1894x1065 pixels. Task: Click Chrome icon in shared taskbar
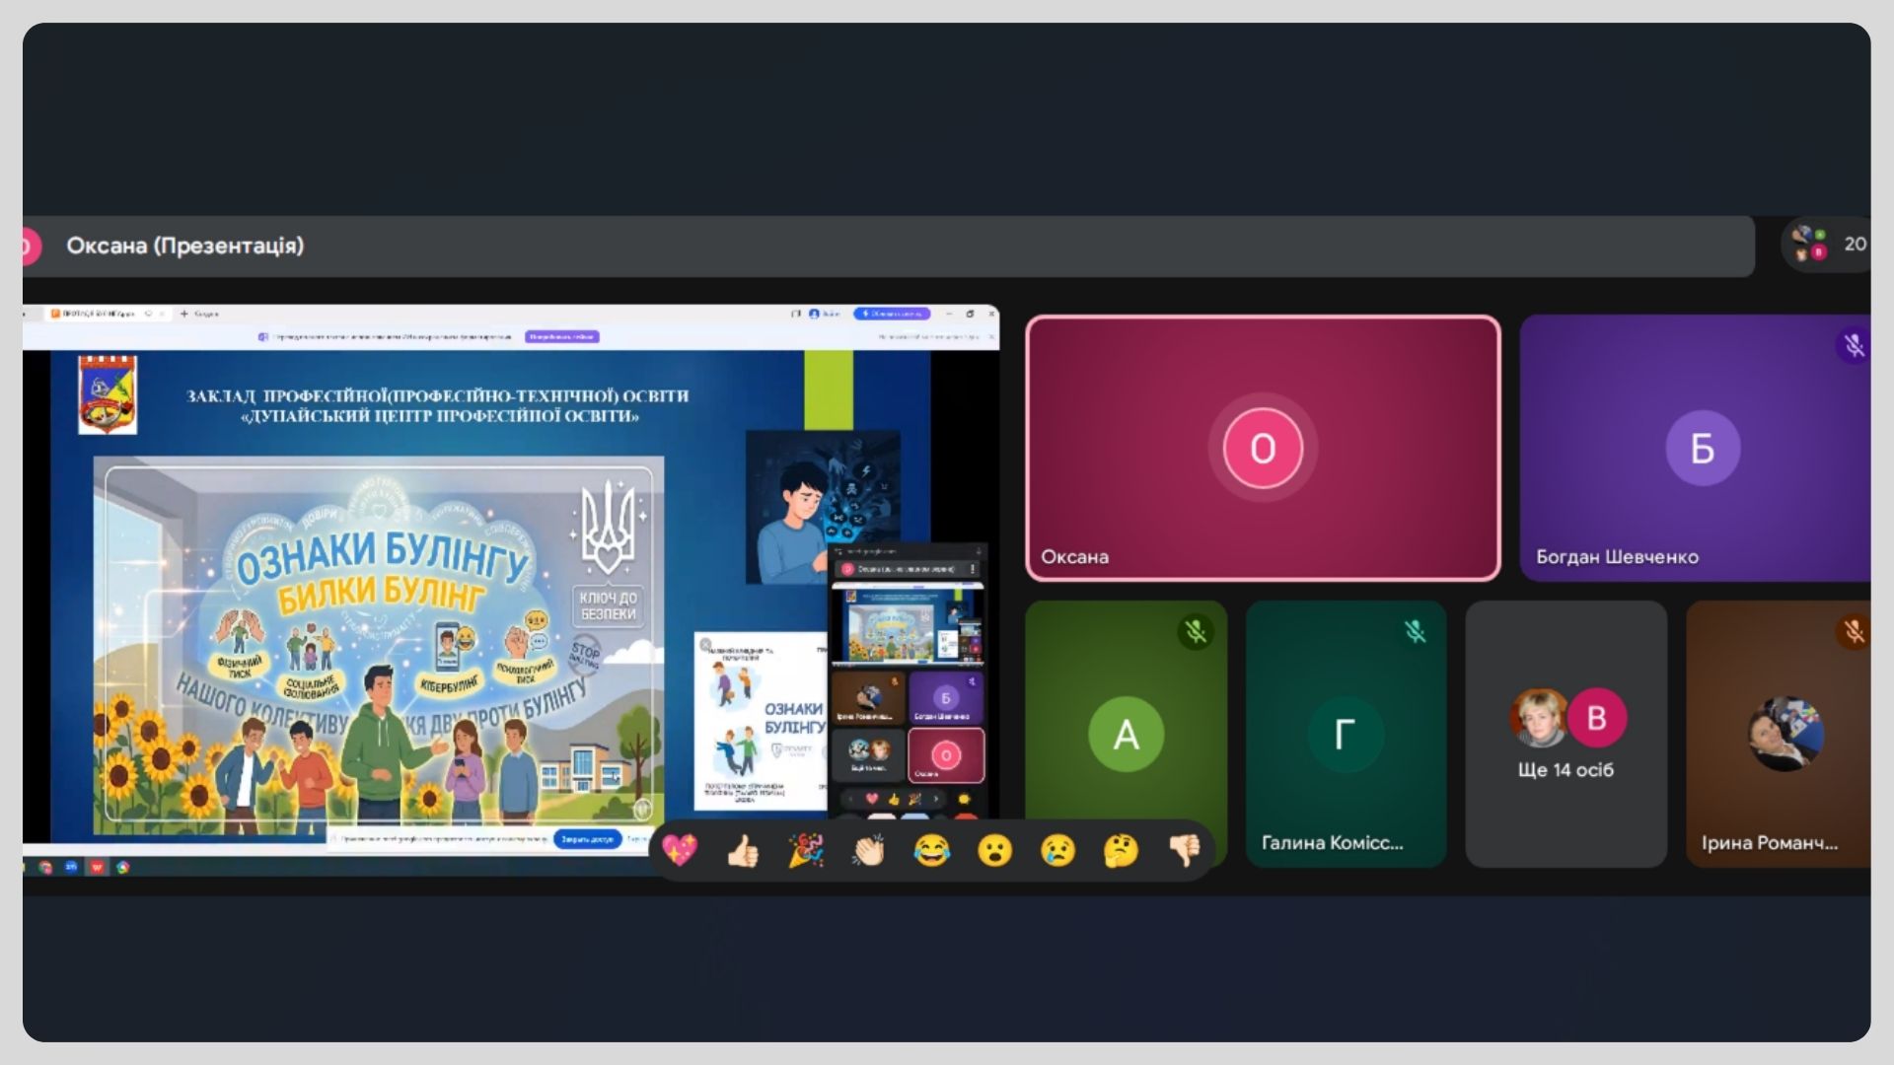[x=45, y=868]
